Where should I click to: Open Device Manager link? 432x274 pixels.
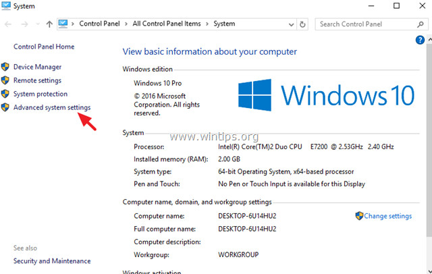(x=38, y=67)
